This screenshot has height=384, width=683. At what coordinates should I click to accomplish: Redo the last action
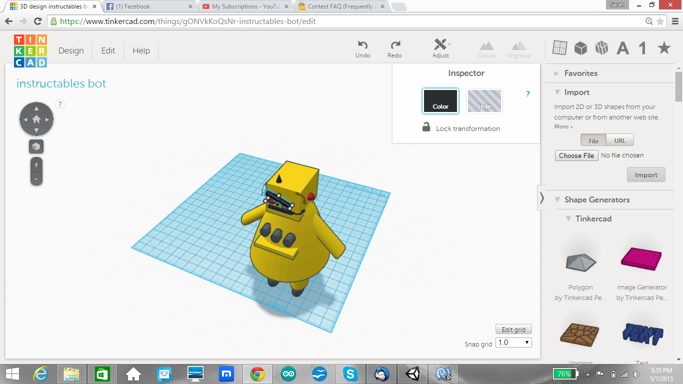click(x=395, y=49)
